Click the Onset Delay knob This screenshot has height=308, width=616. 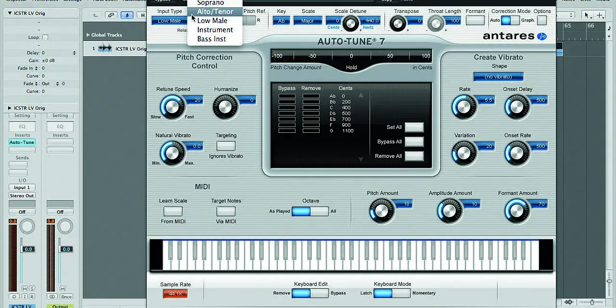(x=516, y=106)
